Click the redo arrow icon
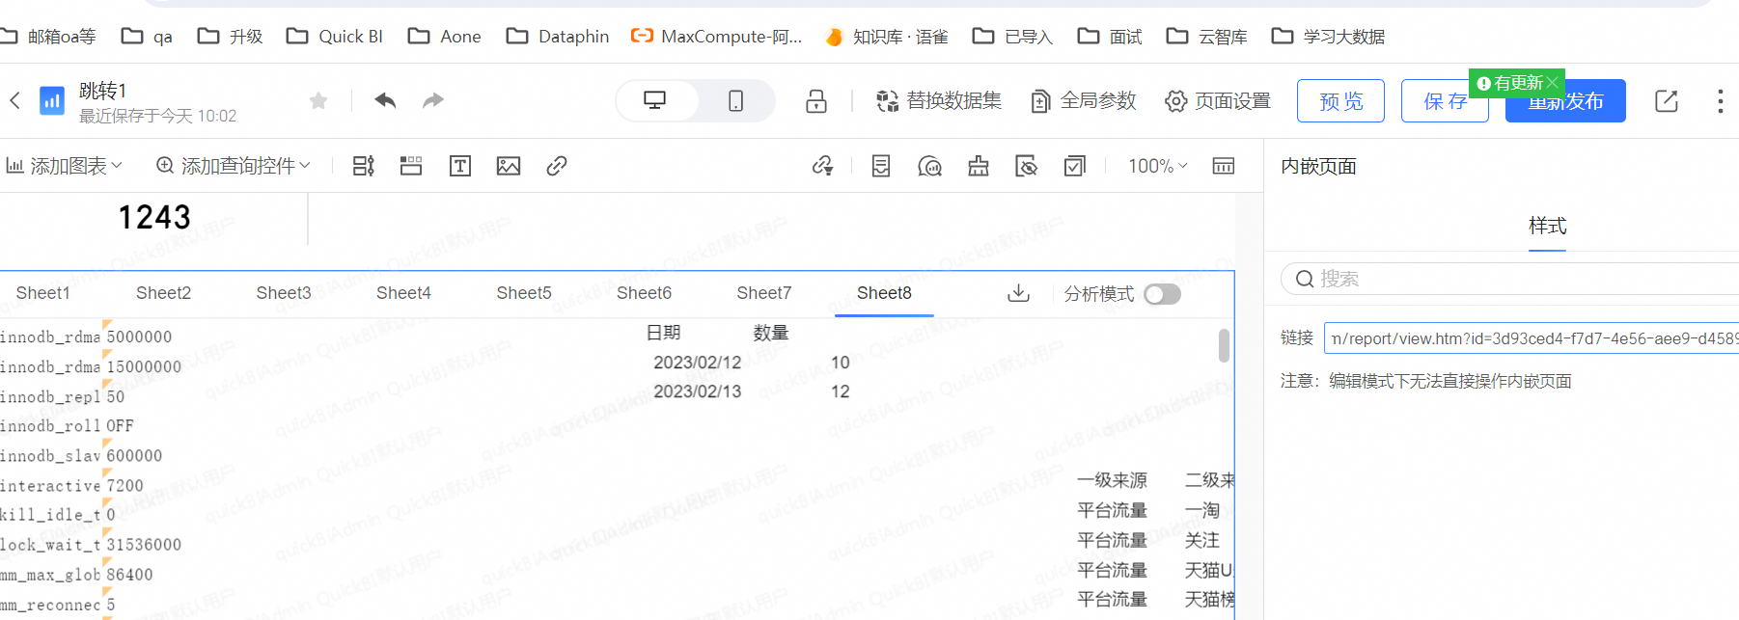1739x620 pixels. [x=433, y=100]
